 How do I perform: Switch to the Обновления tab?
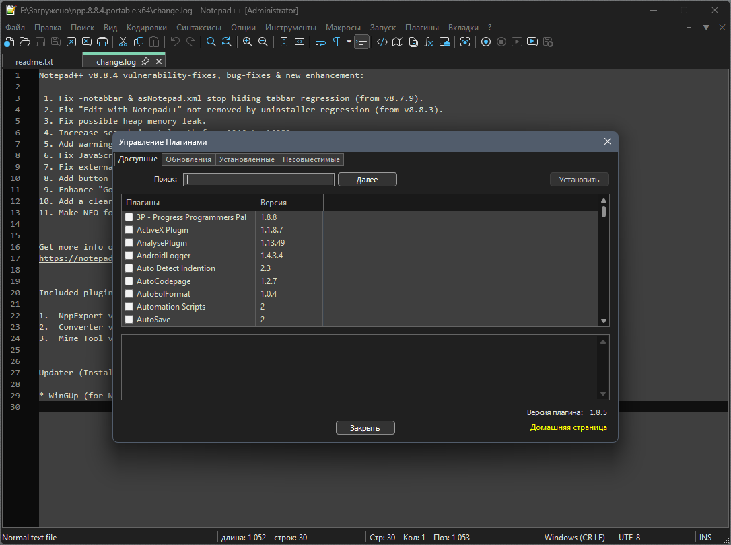click(x=188, y=159)
